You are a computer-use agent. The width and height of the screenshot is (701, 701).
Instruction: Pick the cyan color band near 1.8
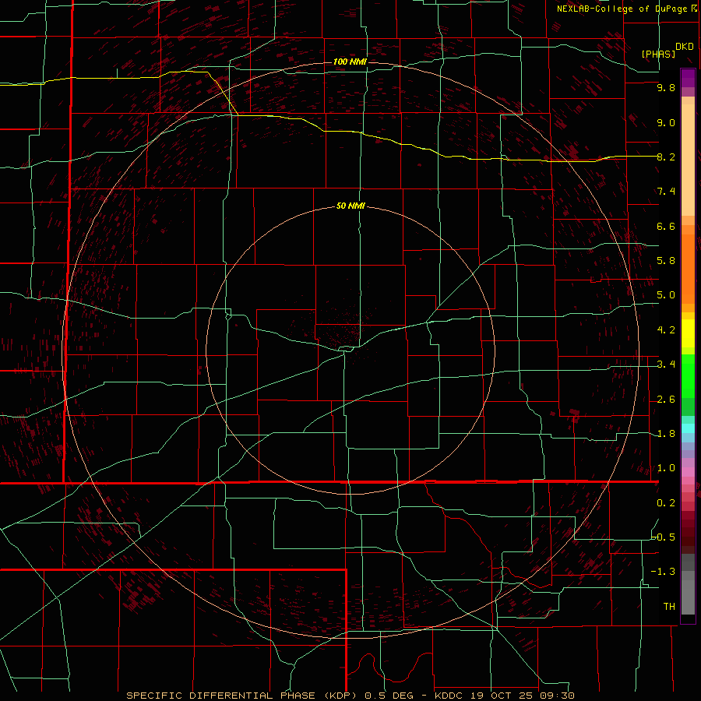click(x=688, y=428)
